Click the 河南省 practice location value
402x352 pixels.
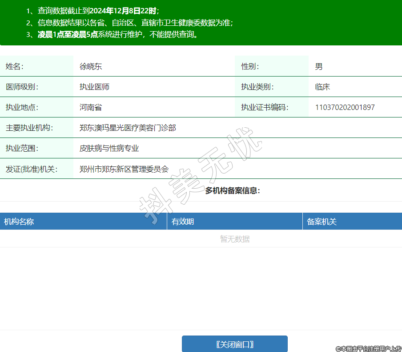(x=91, y=107)
